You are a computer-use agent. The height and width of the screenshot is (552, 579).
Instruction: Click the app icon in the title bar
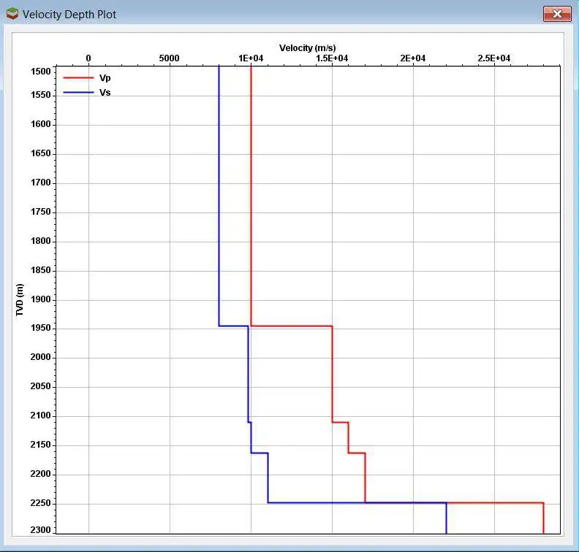[12, 14]
